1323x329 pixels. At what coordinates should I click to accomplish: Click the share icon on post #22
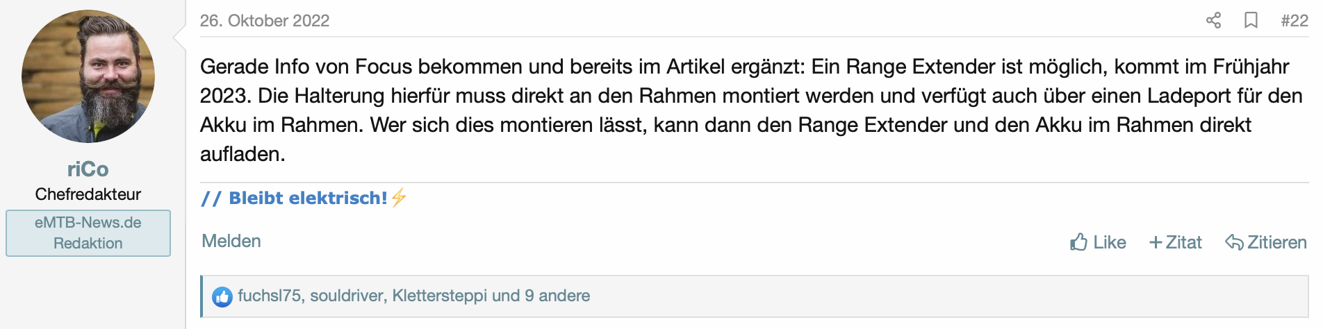(x=1213, y=20)
